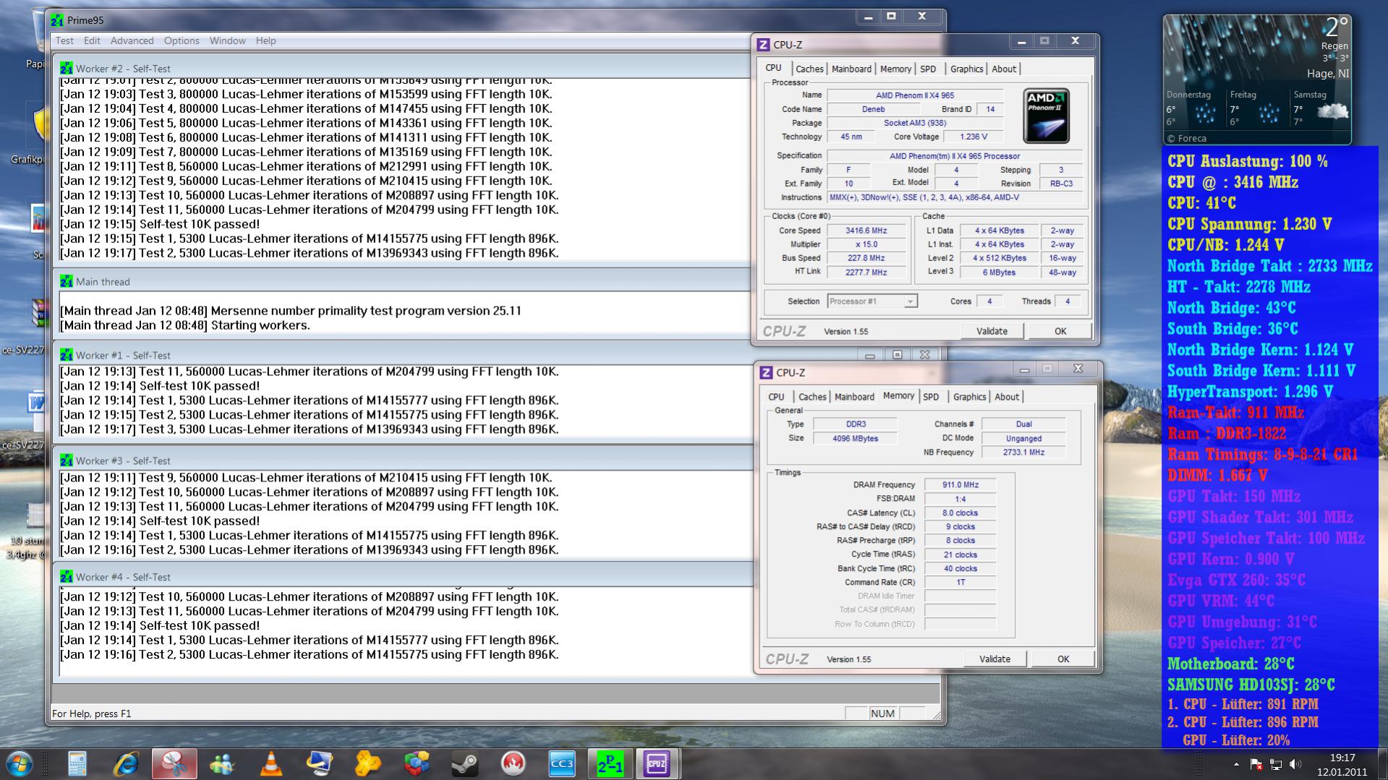Click the CPU-Z processor name field
Screen dimensions: 1388x780
915,95
